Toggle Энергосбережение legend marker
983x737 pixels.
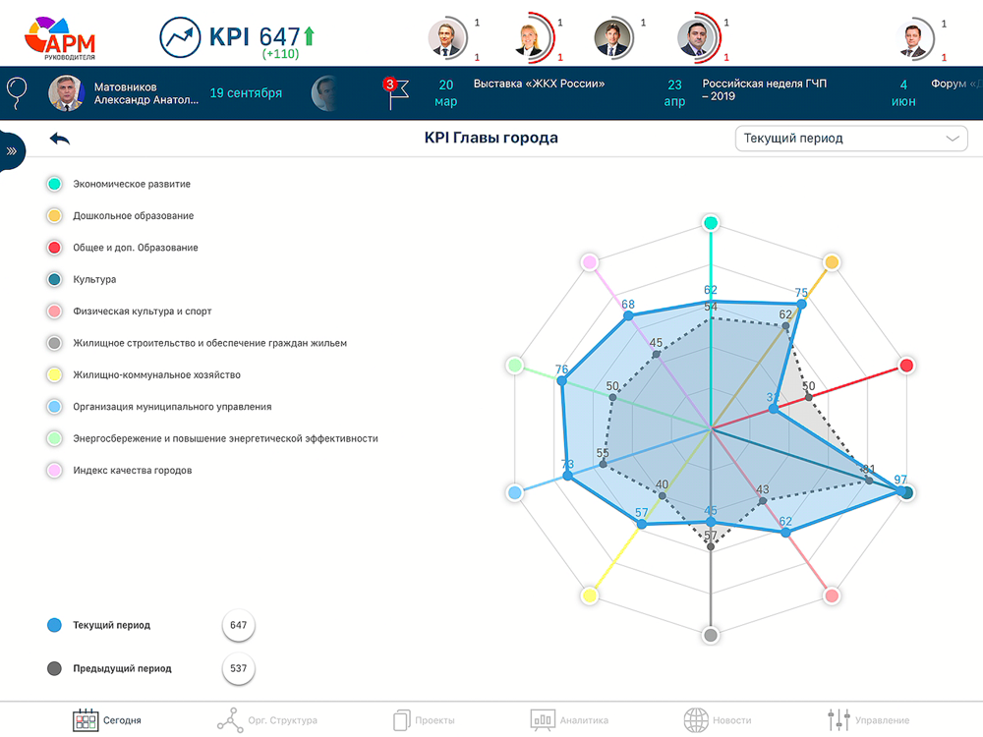(54, 438)
